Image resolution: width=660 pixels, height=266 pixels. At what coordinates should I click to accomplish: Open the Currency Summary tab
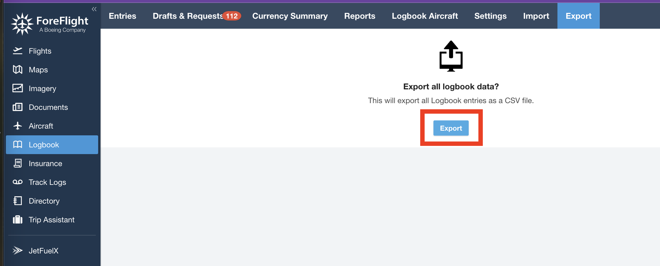click(289, 16)
